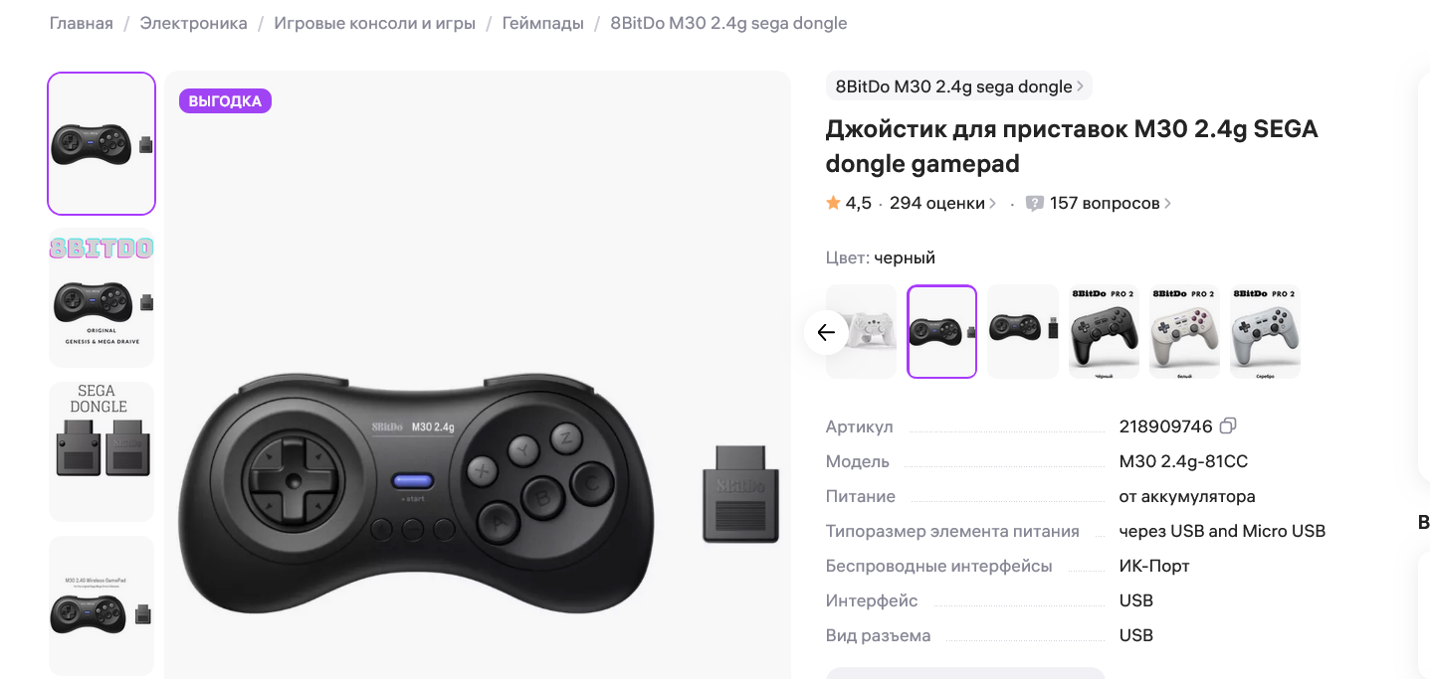
Task: Select the black Pro 2 controller color option
Action: pyautogui.click(x=1104, y=332)
